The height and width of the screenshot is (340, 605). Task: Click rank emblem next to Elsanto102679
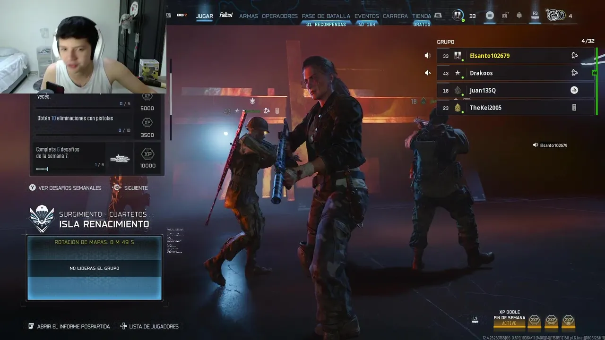tap(458, 56)
